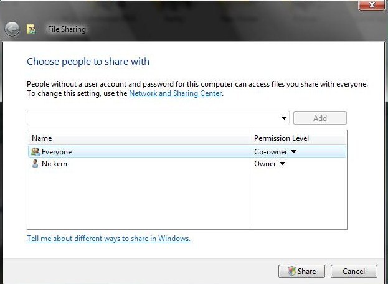Open the Owner permission dropdown for Nickern

282,163
